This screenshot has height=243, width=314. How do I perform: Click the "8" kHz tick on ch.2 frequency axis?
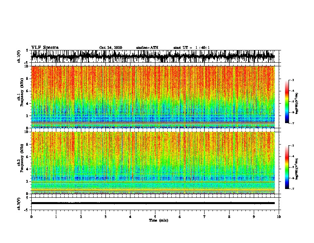[x=28, y=144]
